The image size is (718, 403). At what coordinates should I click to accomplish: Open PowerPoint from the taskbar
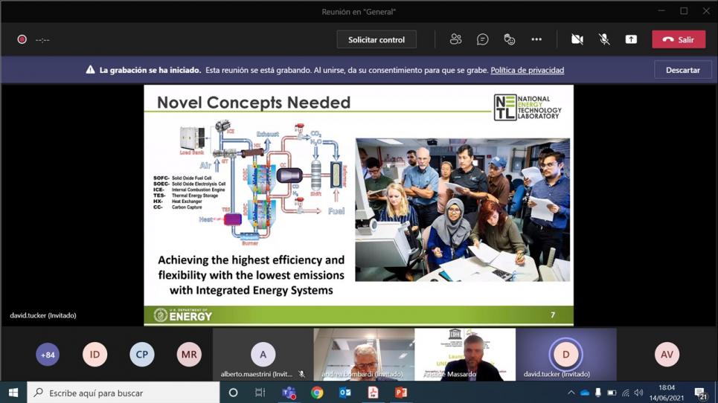(401, 393)
